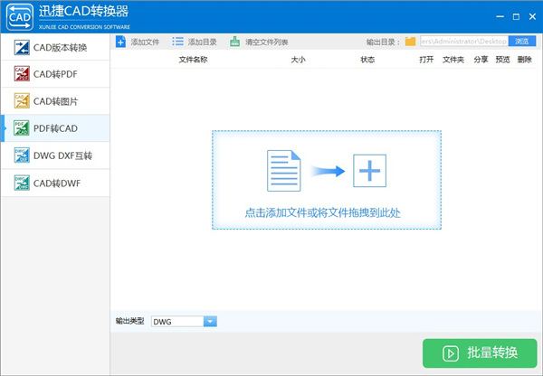Click the 分享 column header
The height and width of the screenshot is (376, 543).
(x=481, y=60)
